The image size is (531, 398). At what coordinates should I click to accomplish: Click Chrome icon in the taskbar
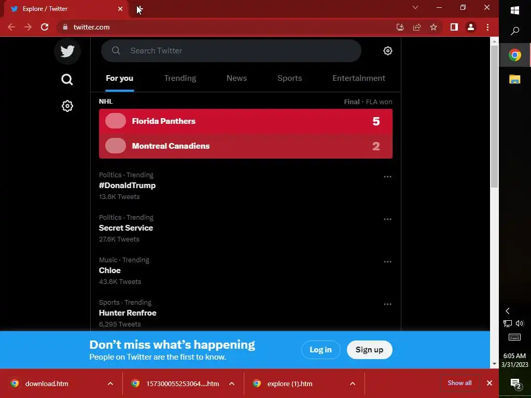(x=515, y=55)
